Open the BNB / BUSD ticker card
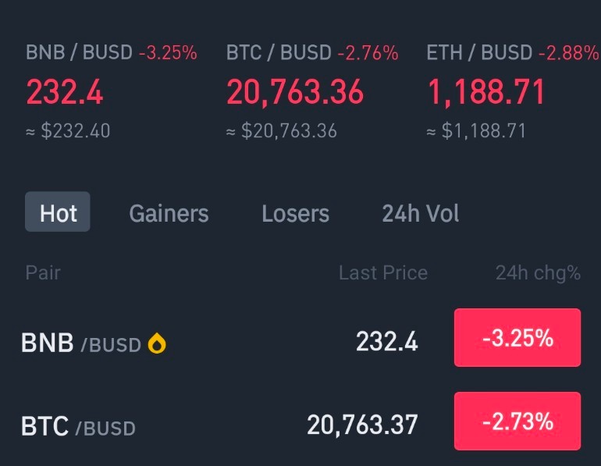The height and width of the screenshot is (466, 601). tap(111, 91)
